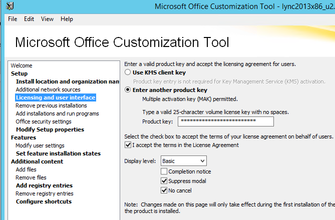Uncheck the Suppress modal option

point(164,181)
